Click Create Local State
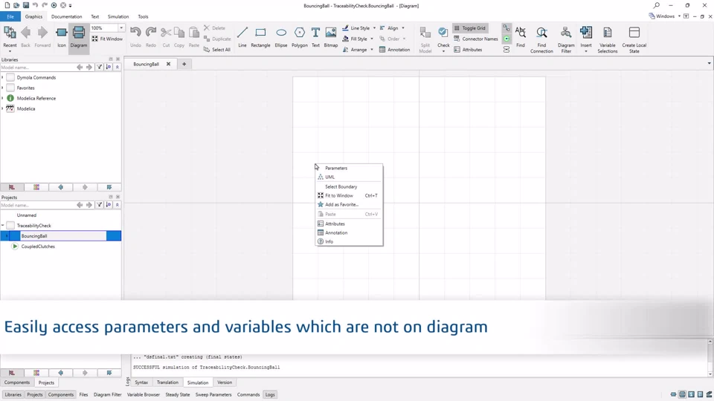Viewport: 714px width, 401px height. point(634,39)
